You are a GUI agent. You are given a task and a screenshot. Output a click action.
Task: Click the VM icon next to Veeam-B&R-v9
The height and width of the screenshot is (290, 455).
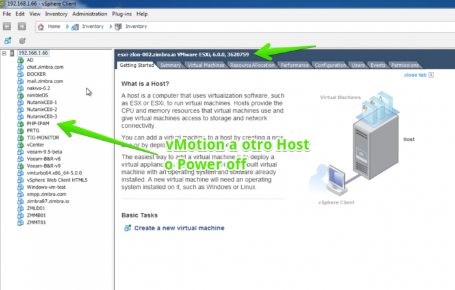pyautogui.click(x=20, y=166)
